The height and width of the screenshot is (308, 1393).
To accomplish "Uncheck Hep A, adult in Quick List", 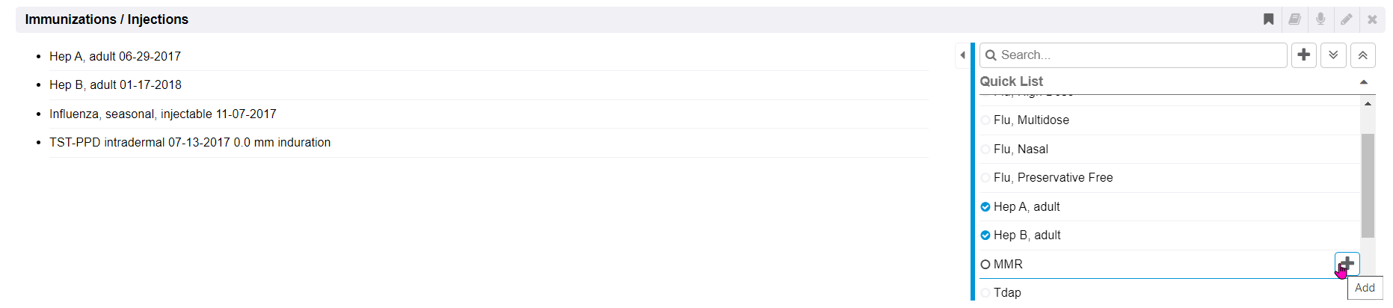I will 985,207.
